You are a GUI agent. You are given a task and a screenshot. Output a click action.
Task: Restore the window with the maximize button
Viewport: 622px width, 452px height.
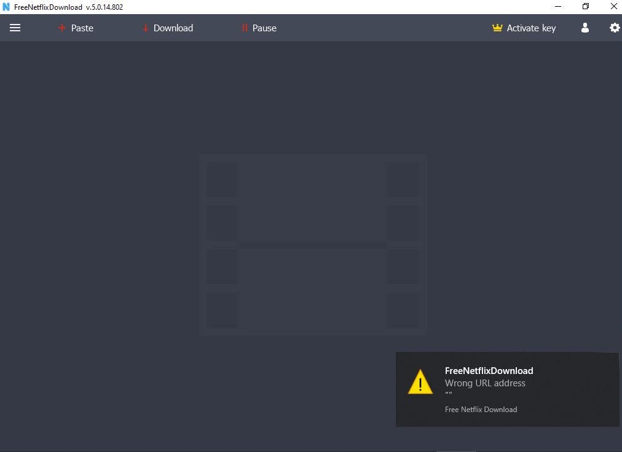pos(585,7)
